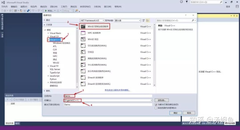
Task: Click the green Start debugging arrow
Action: tap(46, 11)
